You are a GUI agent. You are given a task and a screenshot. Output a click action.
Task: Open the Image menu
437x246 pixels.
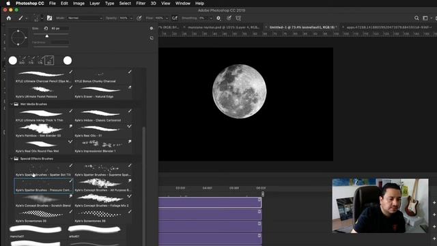coord(79,3)
